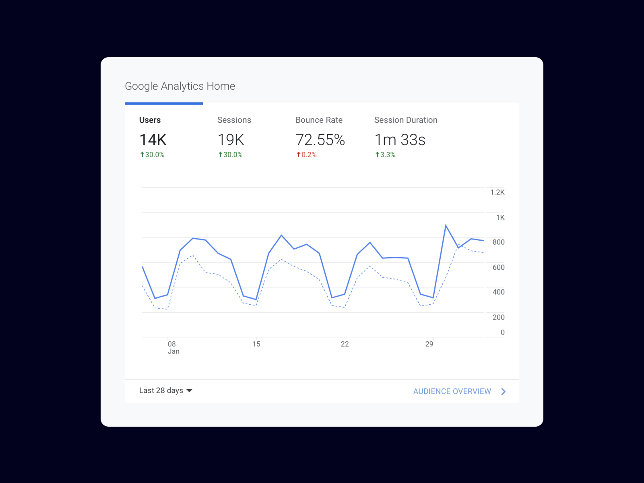This screenshot has height=483, width=644.
Task: Click the 0 y-axis label
Action: pos(503,332)
